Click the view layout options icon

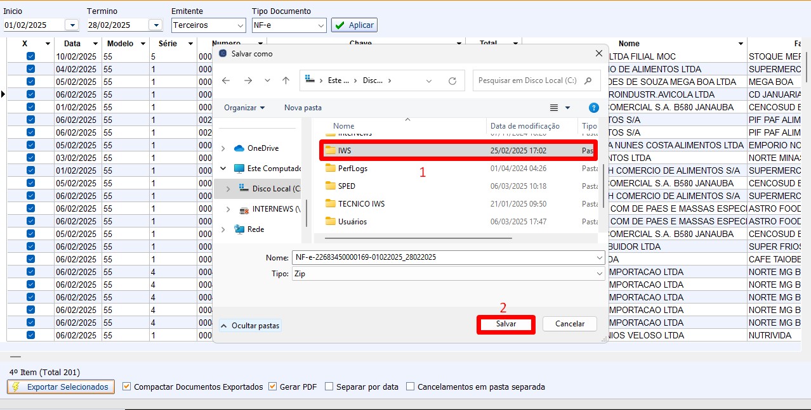(x=554, y=108)
